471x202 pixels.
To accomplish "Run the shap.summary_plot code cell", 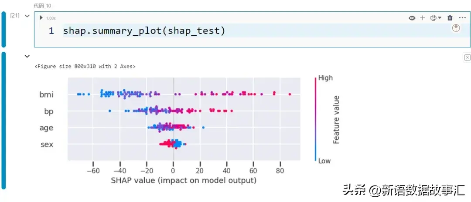I will (x=41, y=18).
